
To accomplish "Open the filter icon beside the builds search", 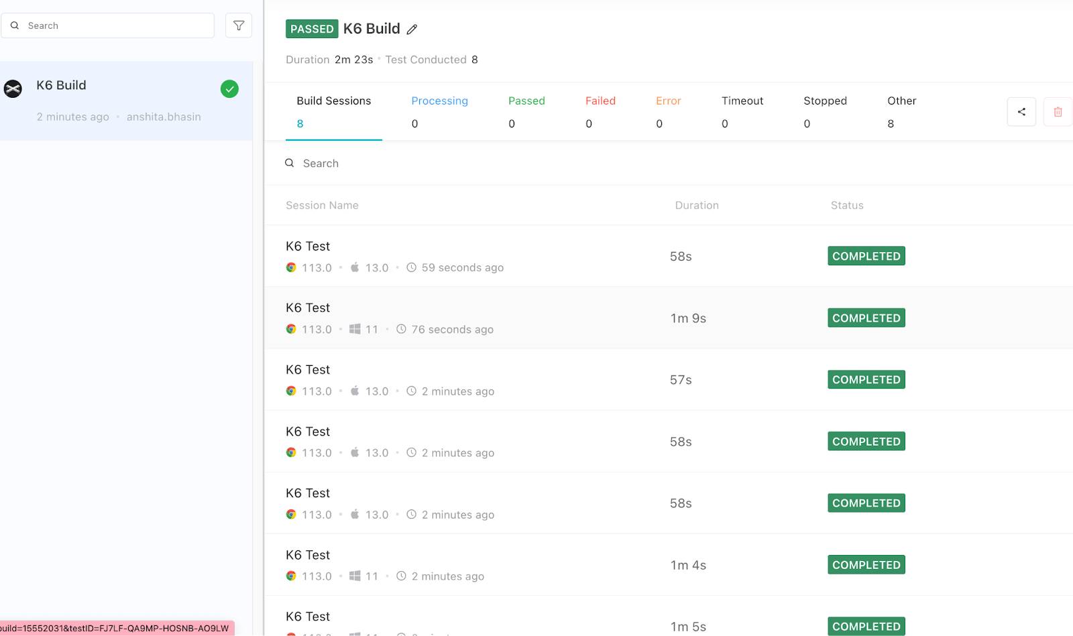I will click(239, 25).
